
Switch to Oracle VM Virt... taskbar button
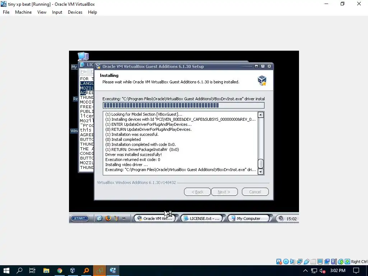point(155,218)
